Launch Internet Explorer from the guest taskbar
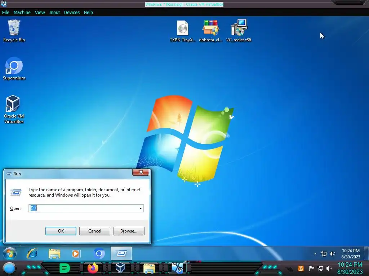This screenshot has height=276, width=369. coord(32,253)
